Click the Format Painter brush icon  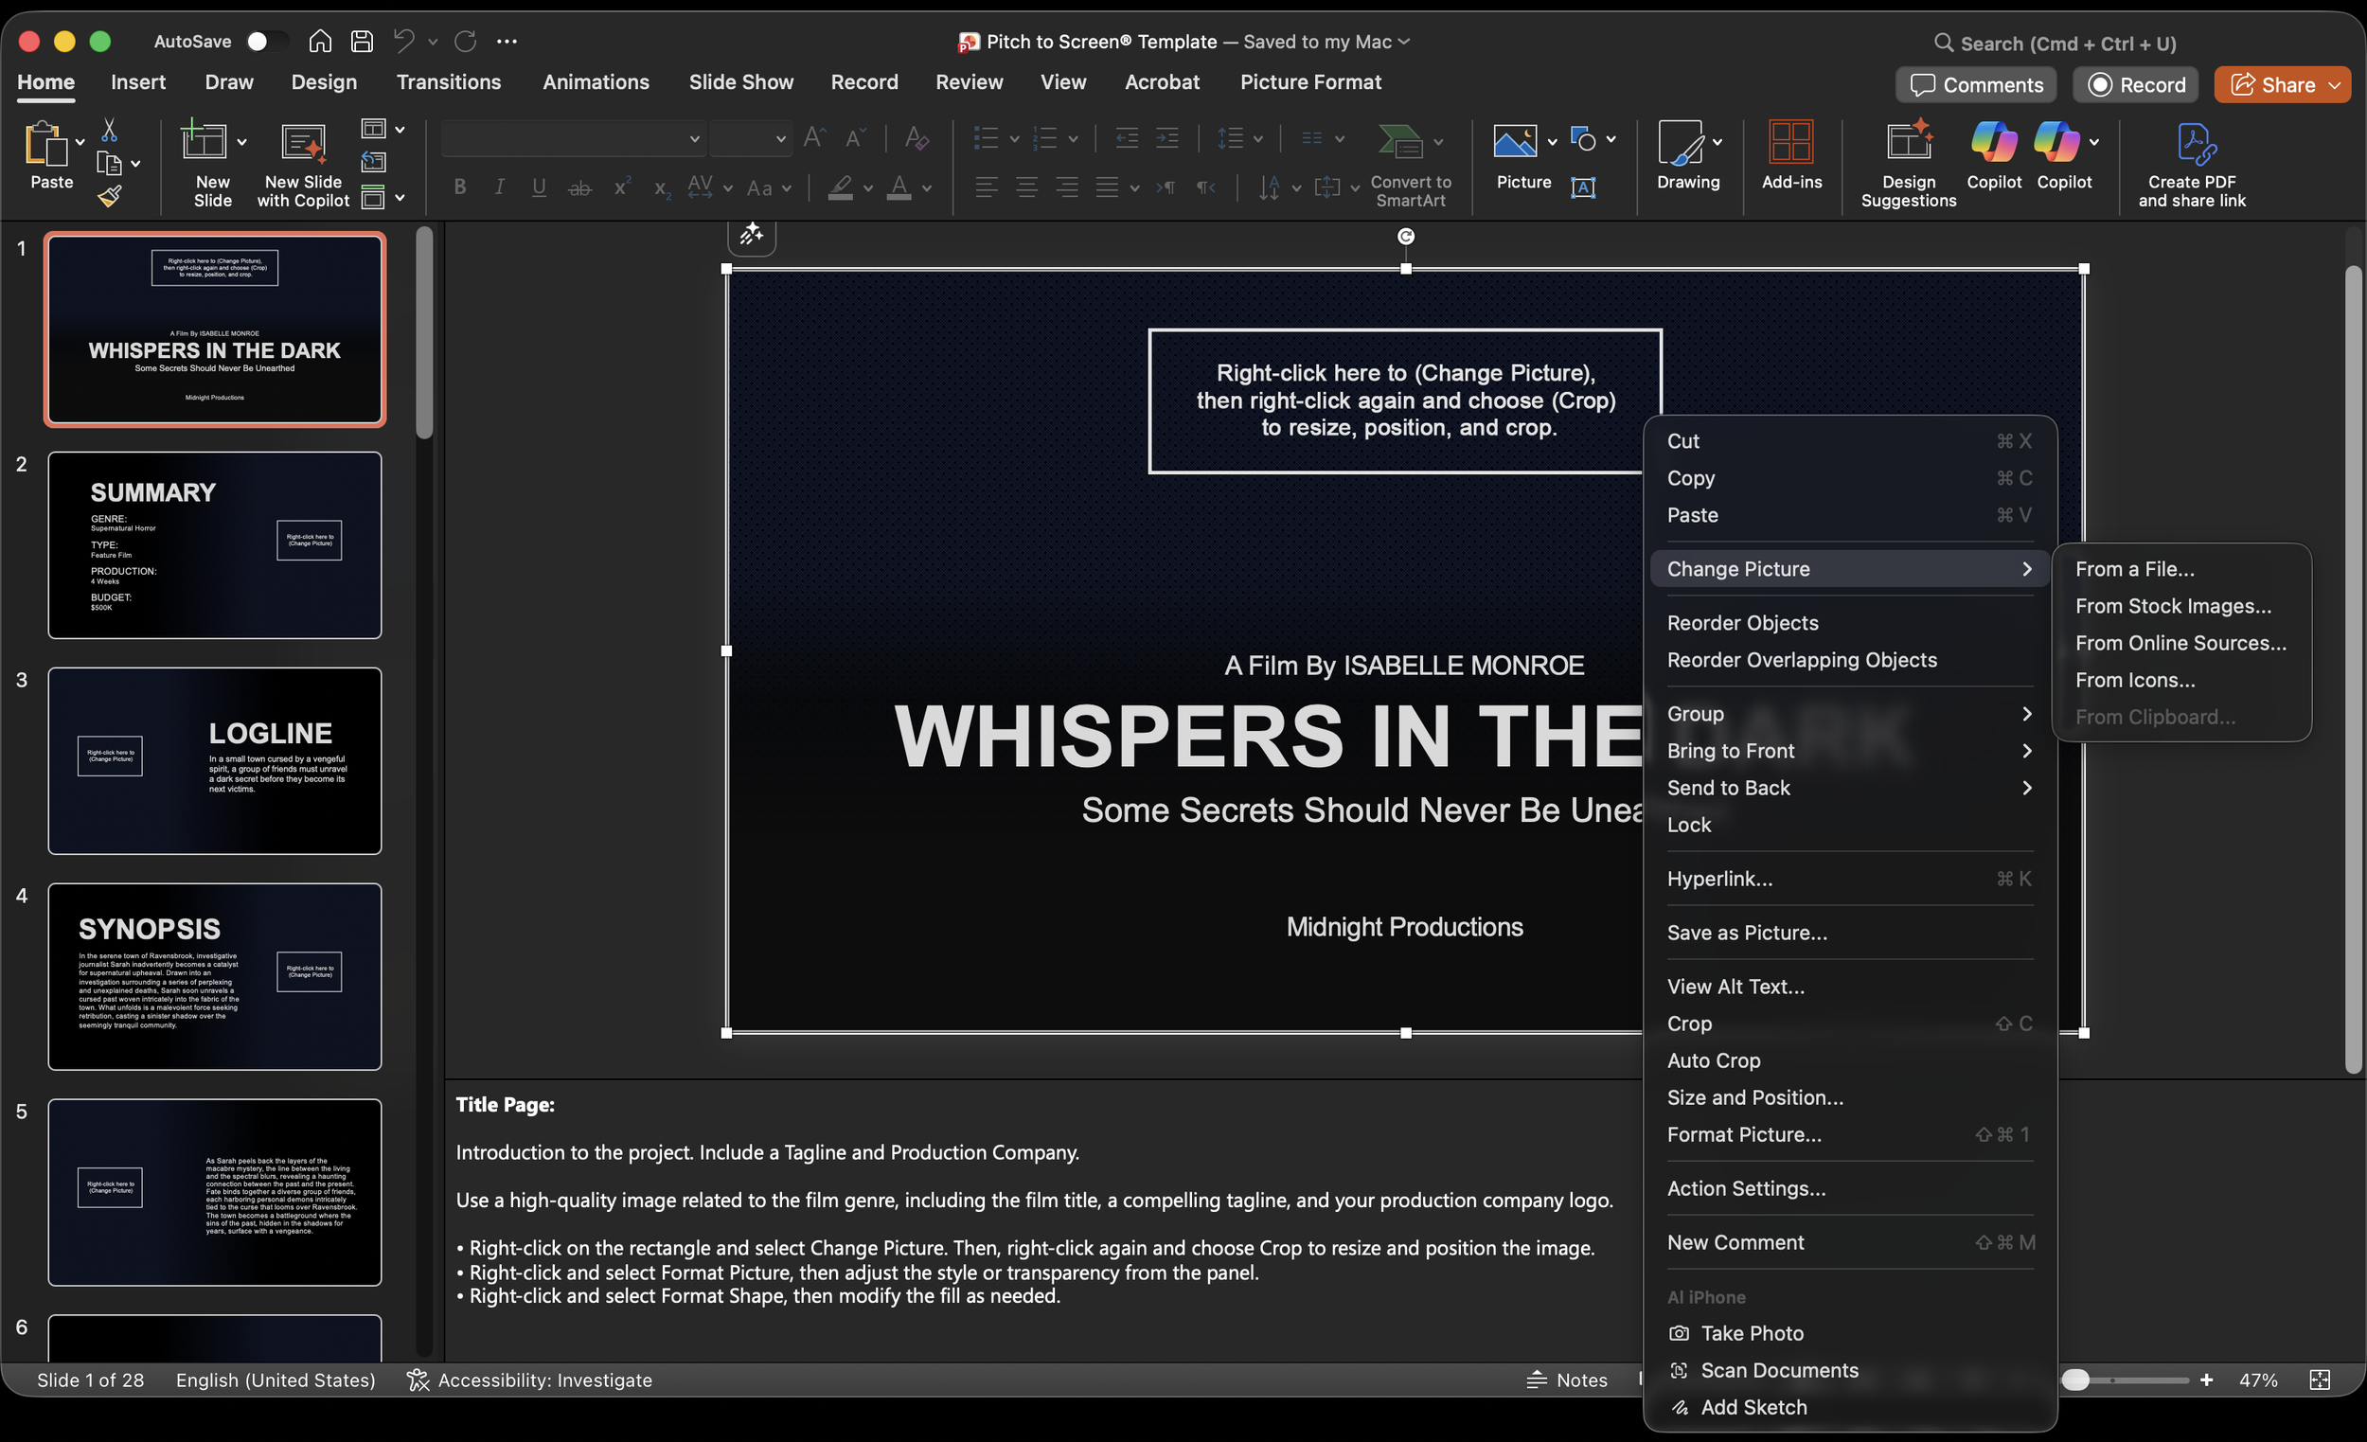pyautogui.click(x=110, y=197)
